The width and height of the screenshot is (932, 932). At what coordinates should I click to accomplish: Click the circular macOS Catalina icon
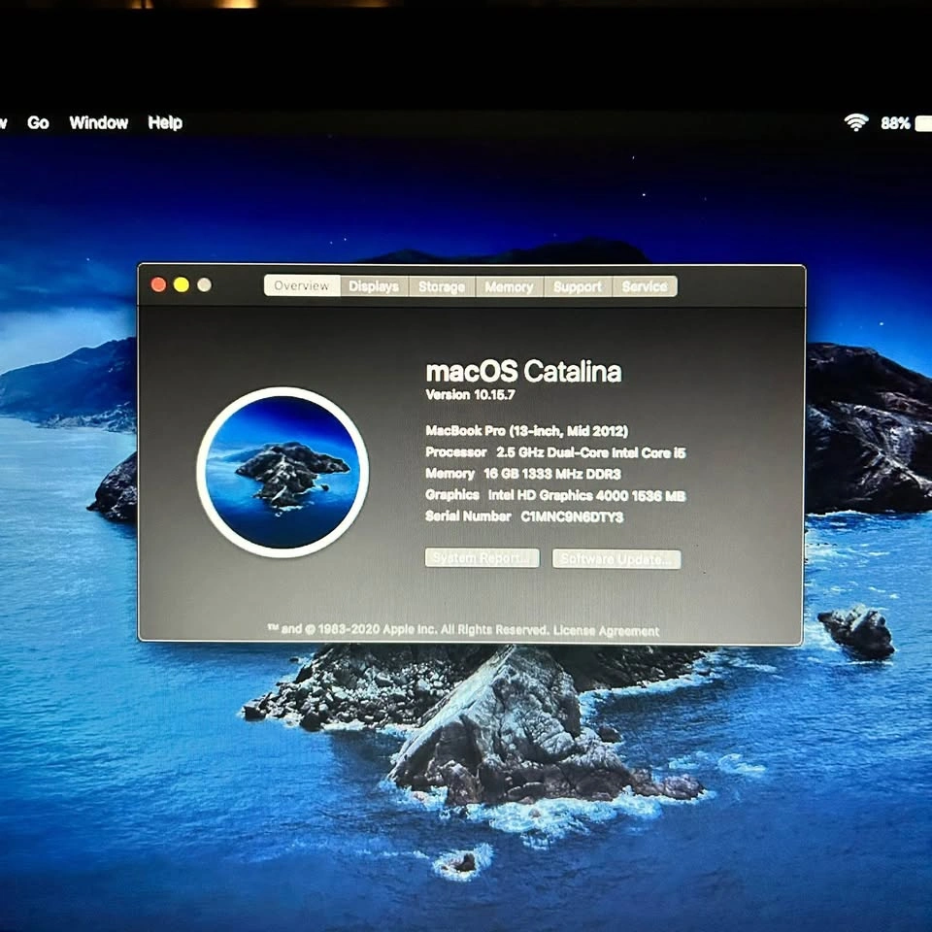[283, 472]
